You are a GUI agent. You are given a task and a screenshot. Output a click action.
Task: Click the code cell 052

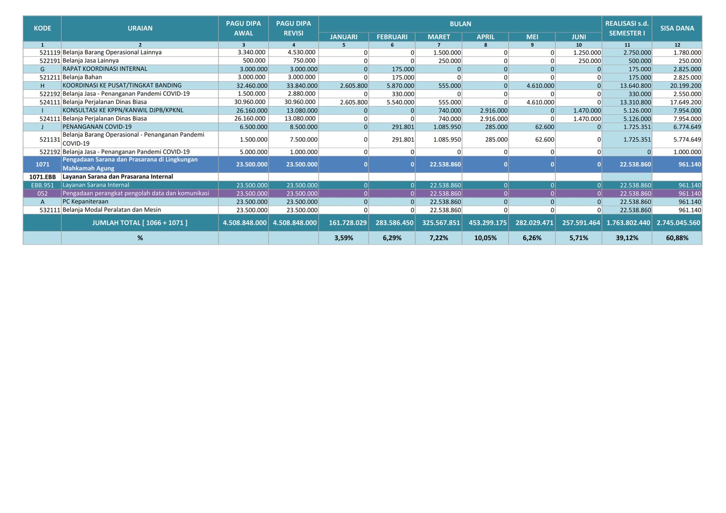pyautogui.click(x=42, y=194)
